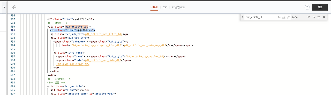Click the 1 of 4 match counter
Screen dimensions: 331x95
295,17
